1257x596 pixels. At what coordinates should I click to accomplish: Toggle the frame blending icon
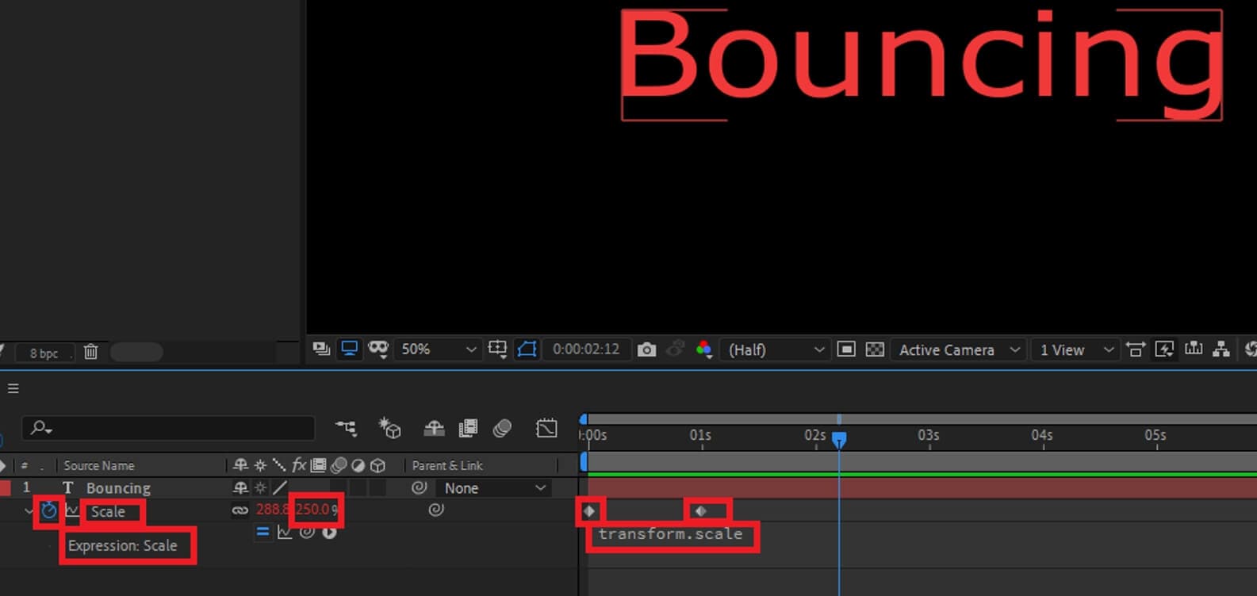point(468,428)
